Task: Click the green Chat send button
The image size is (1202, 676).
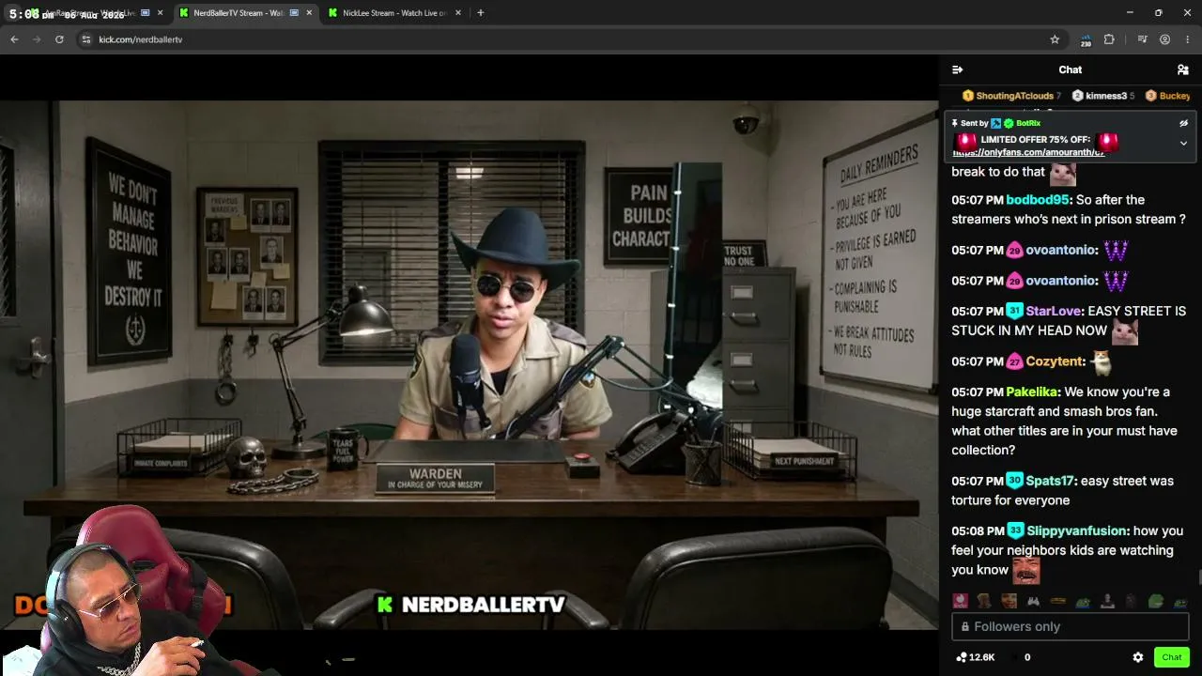Action: pyautogui.click(x=1171, y=657)
